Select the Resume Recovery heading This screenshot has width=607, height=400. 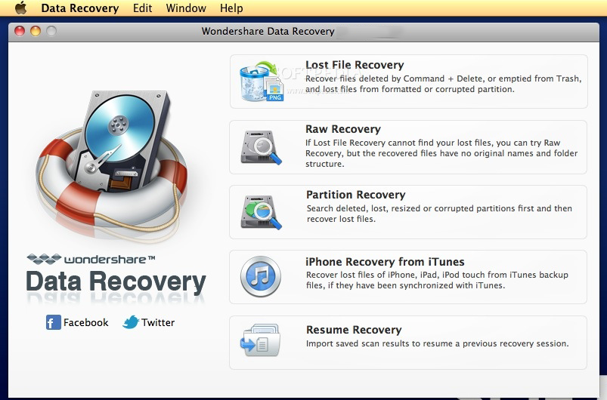pos(354,330)
